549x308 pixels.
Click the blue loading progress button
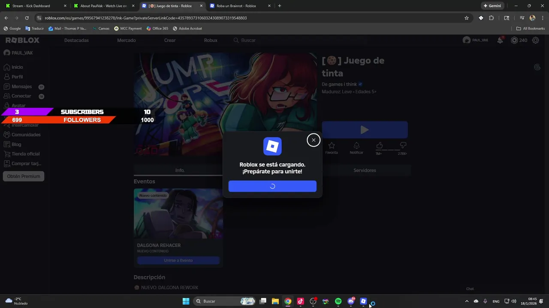click(x=272, y=186)
